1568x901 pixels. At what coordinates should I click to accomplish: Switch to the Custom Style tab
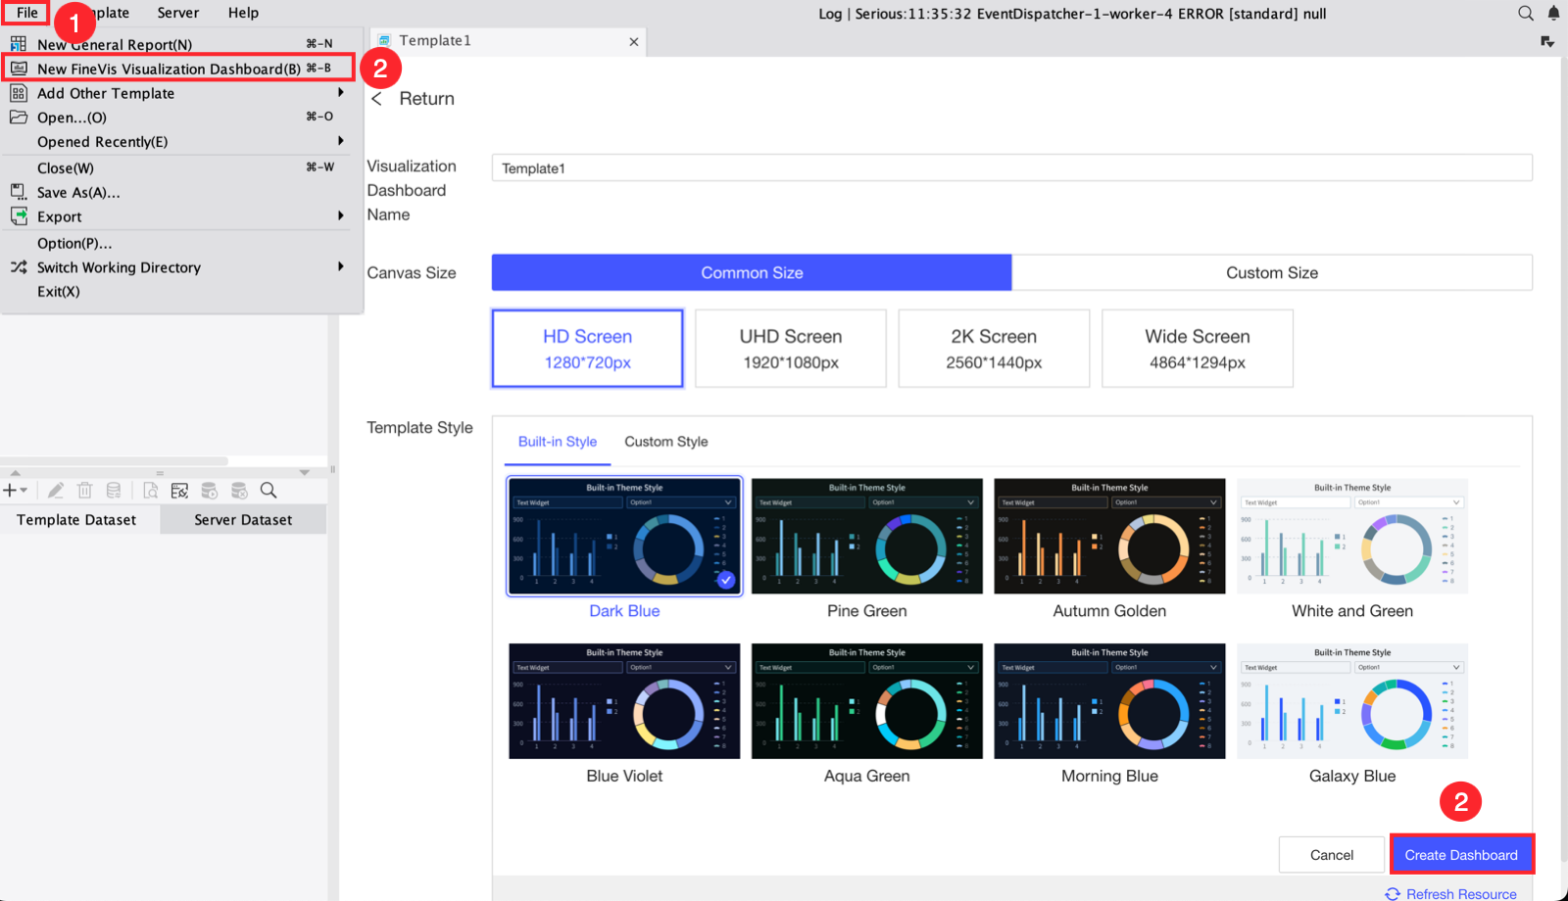point(666,442)
